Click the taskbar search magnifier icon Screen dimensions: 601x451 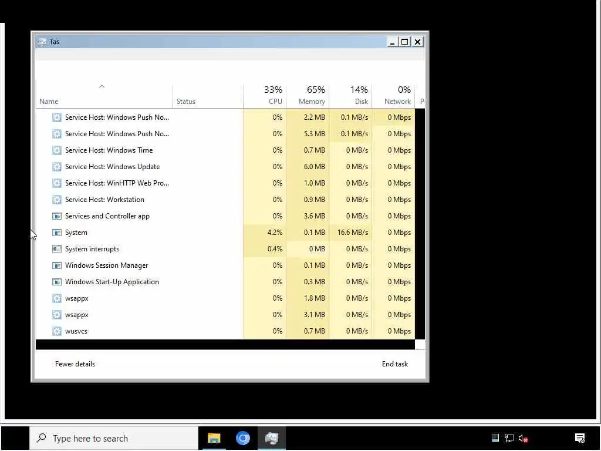[42, 438]
